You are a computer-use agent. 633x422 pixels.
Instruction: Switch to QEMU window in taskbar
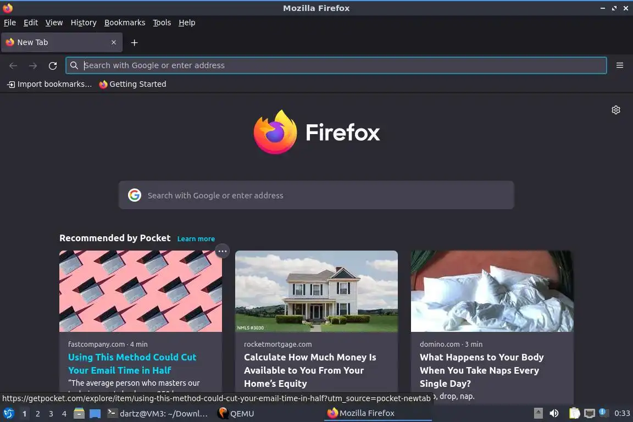tap(236, 414)
